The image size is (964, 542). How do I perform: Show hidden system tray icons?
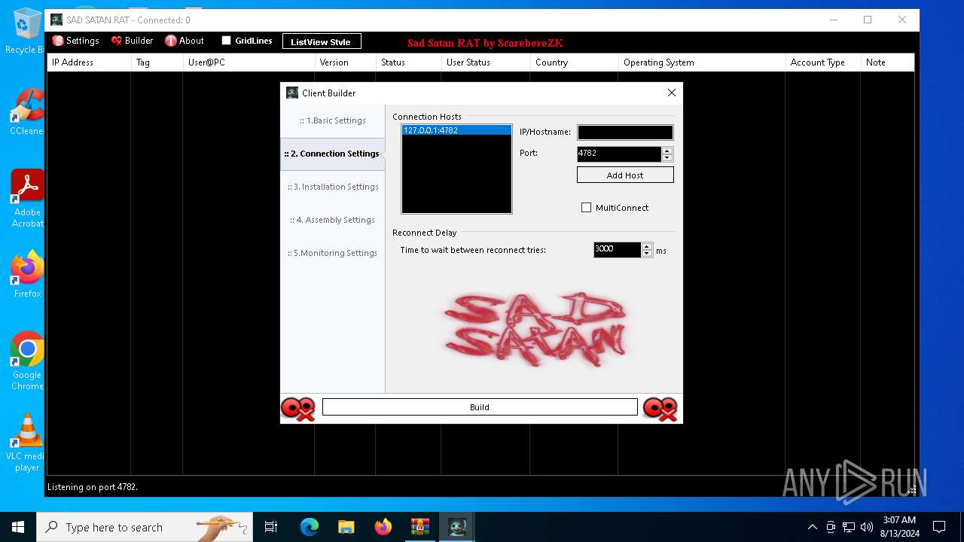[812, 527]
